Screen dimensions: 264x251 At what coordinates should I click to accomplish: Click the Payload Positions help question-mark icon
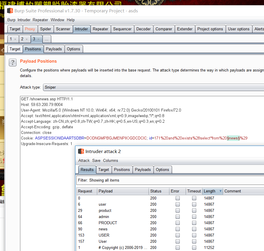(x=13, y=63)
